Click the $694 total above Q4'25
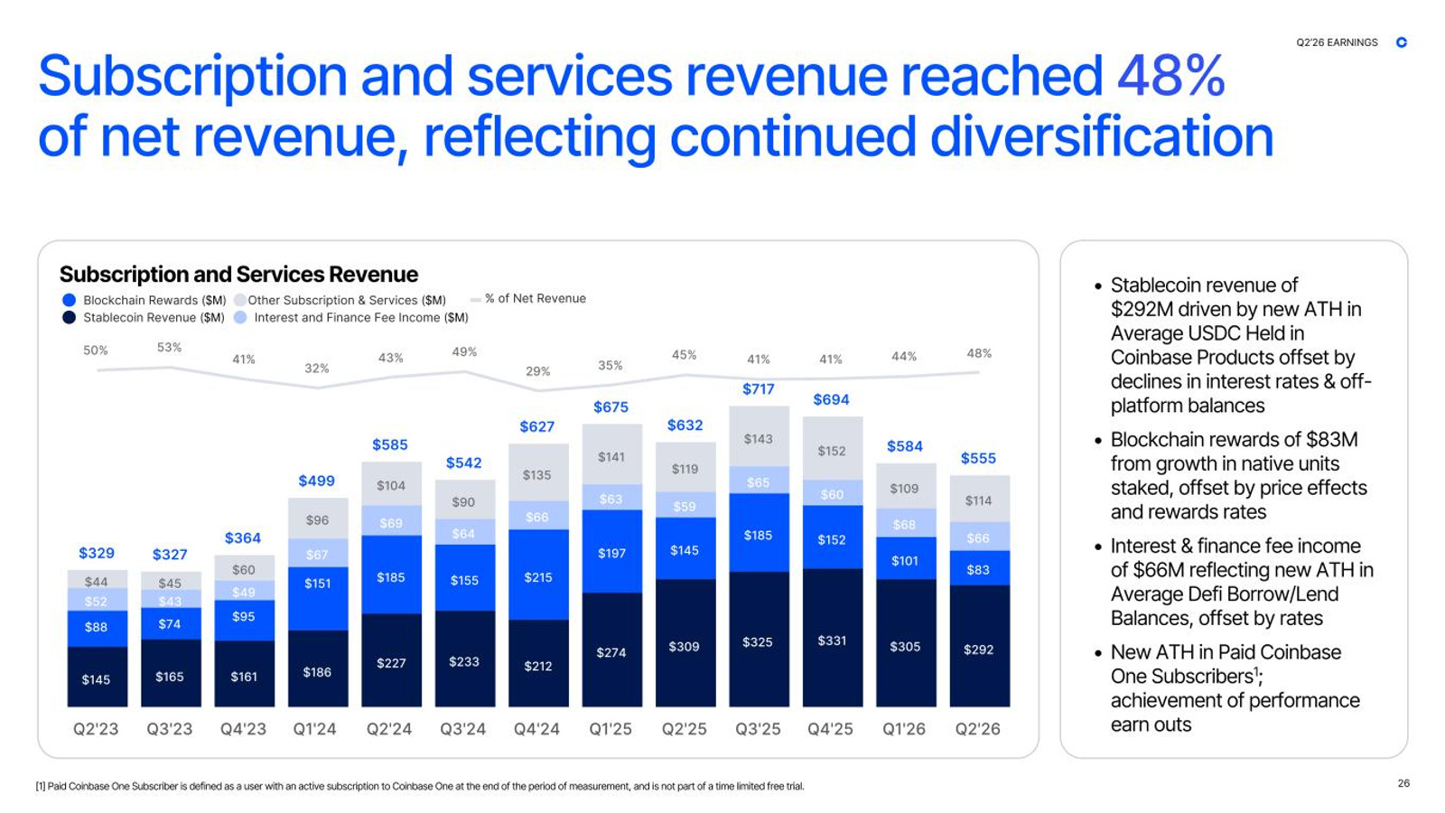 coord(831,399)
